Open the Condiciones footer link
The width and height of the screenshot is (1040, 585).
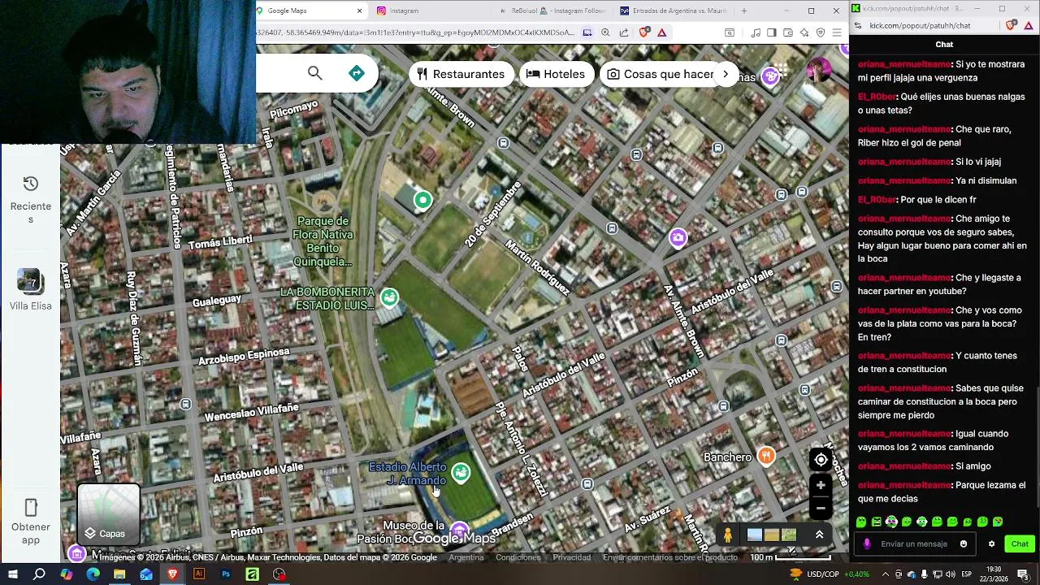pos(518,557)
